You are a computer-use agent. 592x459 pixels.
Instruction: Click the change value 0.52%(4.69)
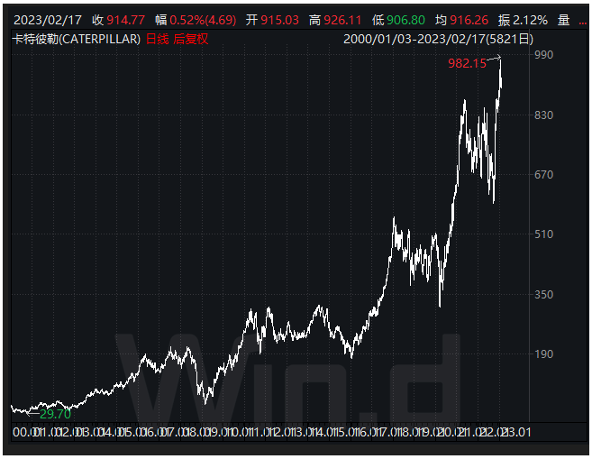(203, 20)
